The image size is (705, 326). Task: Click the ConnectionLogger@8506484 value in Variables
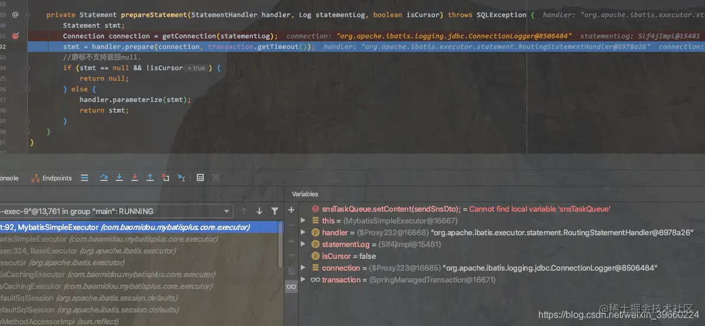point(550,268)
